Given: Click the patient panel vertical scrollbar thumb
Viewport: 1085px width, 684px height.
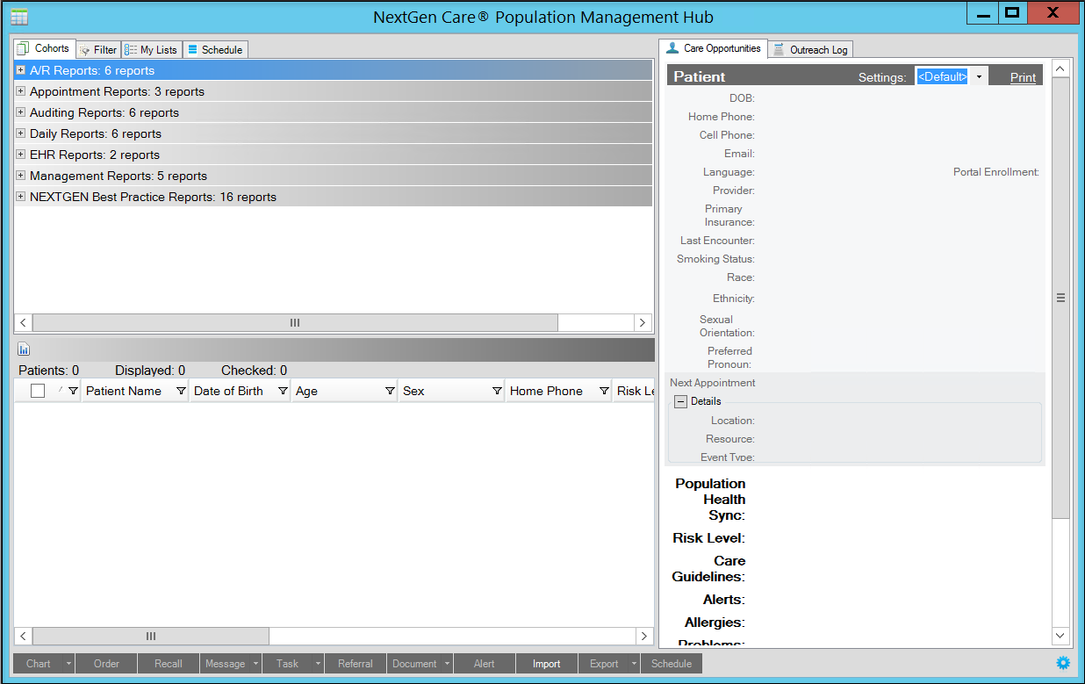Looking at the screenshot, I should pyautogui.click(x=1060, y=298).
